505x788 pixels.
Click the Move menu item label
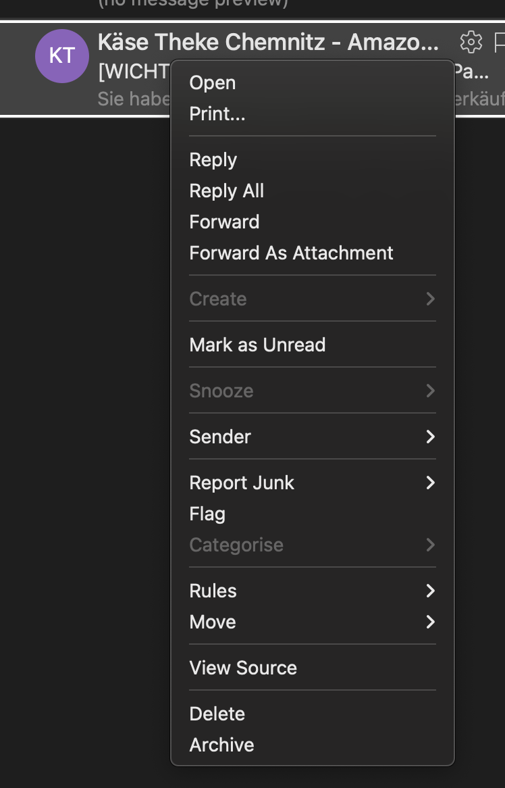click(x=213, y=622)
